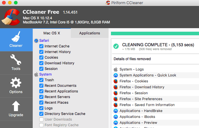
Task: Select the Firefox - Cookies result row
Action: [156, 81]
